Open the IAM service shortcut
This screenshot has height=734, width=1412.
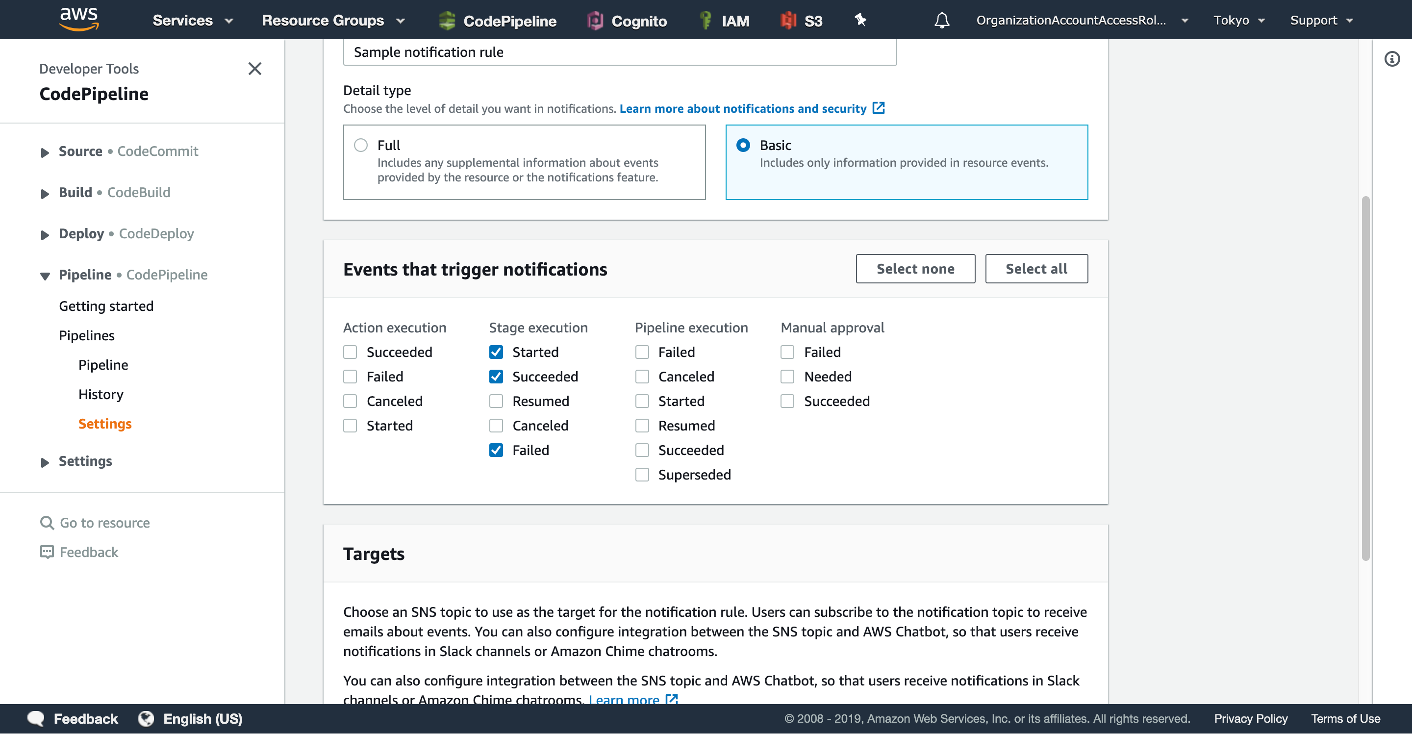[x=725, y=20]
